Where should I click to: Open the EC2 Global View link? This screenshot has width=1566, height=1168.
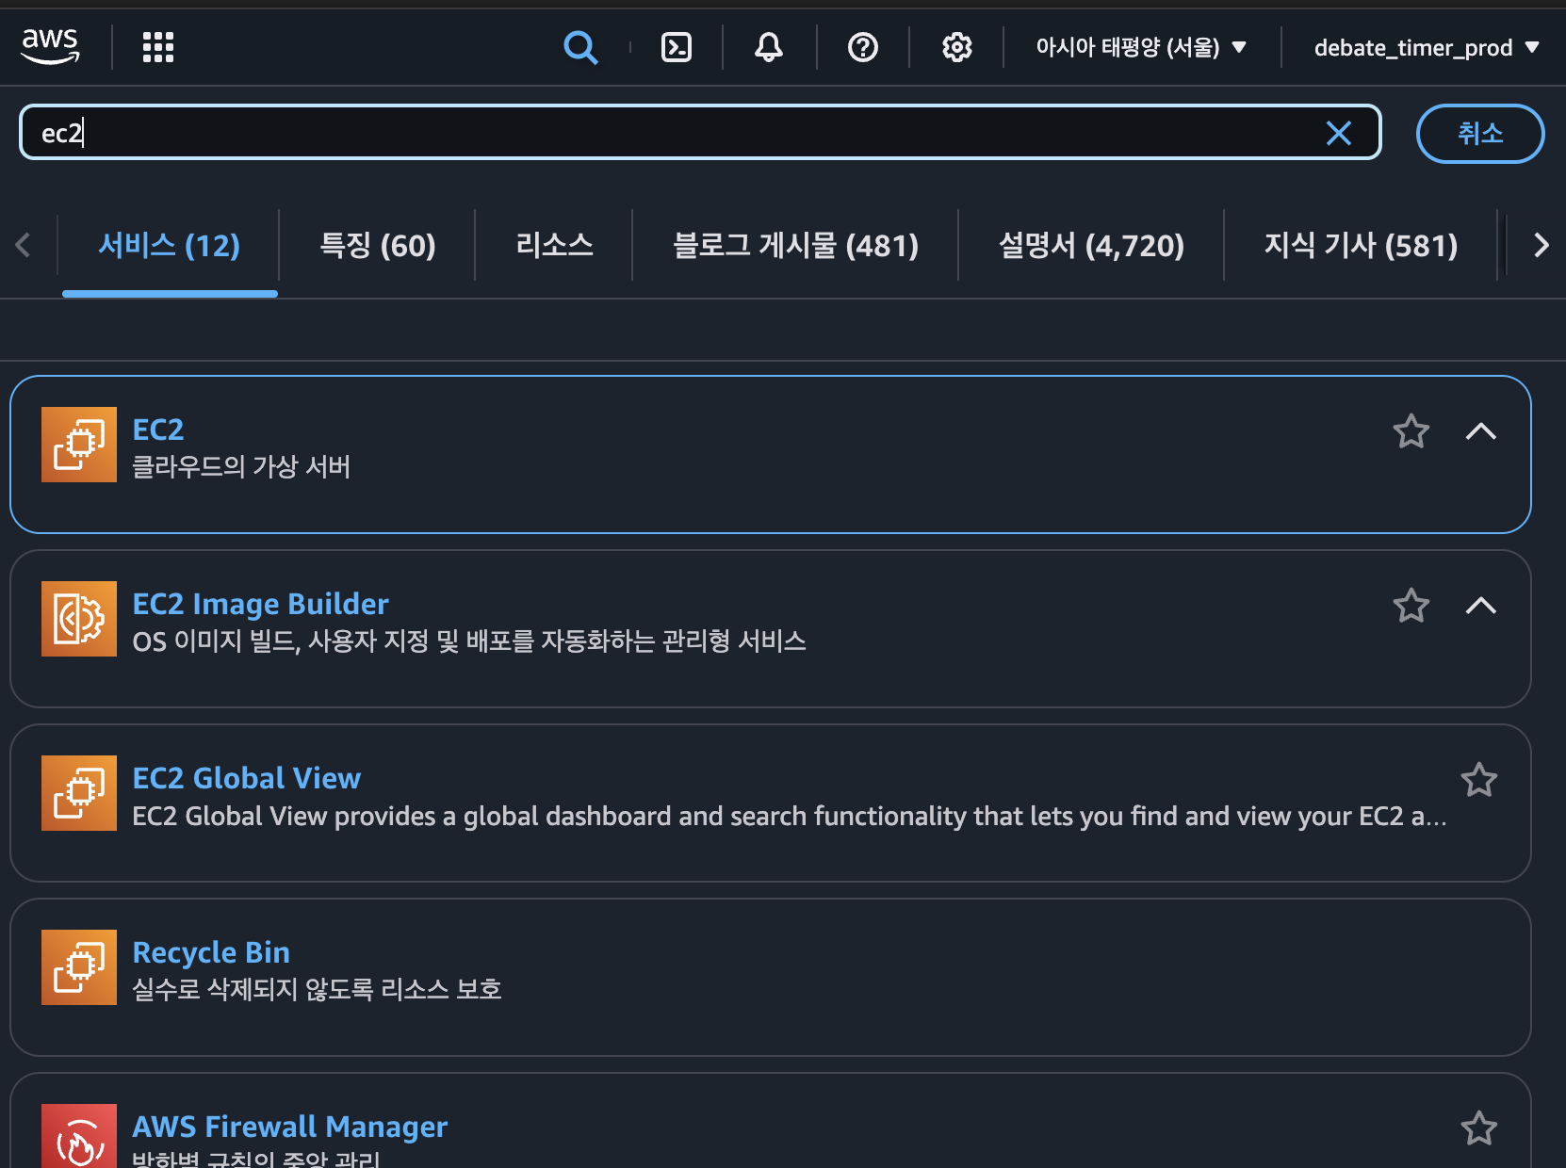[247, 778]
